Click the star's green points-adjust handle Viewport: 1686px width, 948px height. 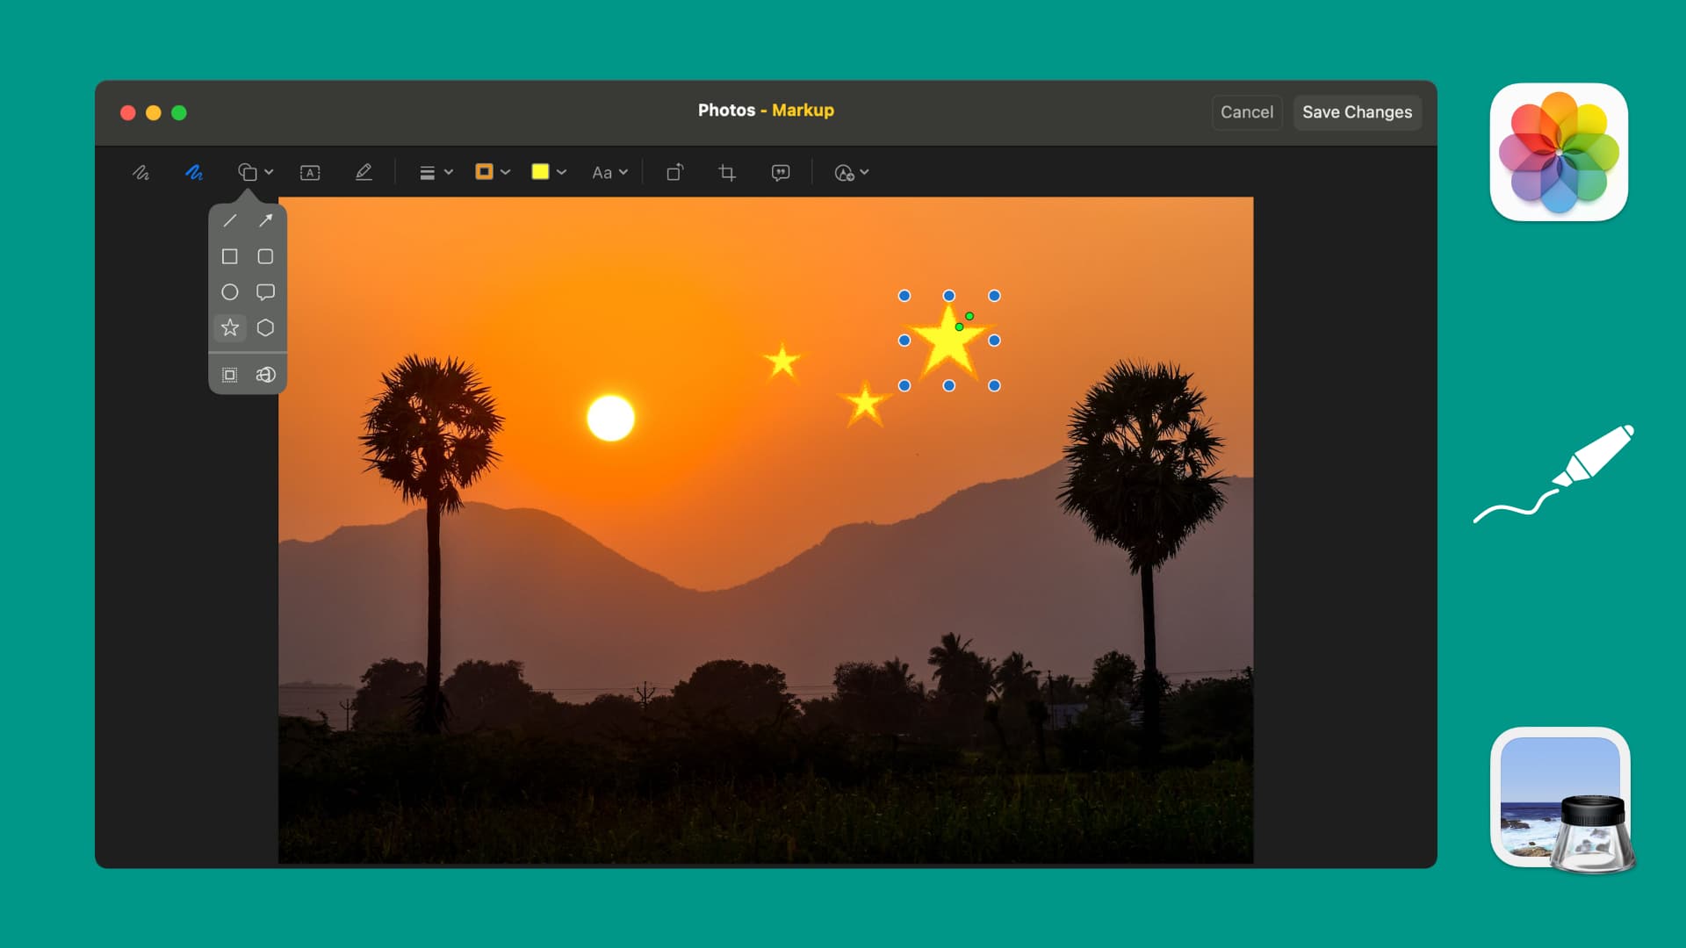969,316
